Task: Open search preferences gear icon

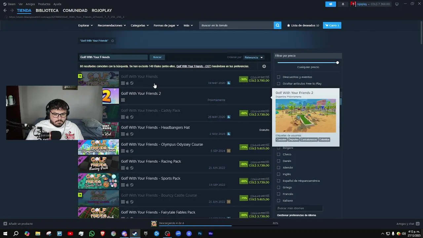Action: (264, 66)
